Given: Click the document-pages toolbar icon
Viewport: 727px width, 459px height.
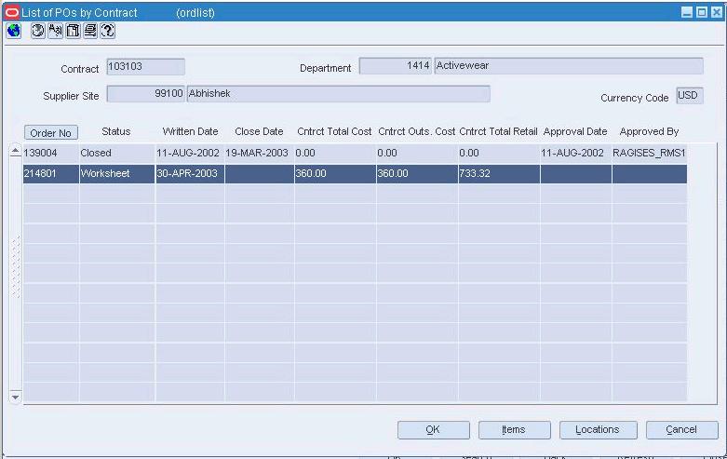Looking at the screenshot, I should (73, 31).
